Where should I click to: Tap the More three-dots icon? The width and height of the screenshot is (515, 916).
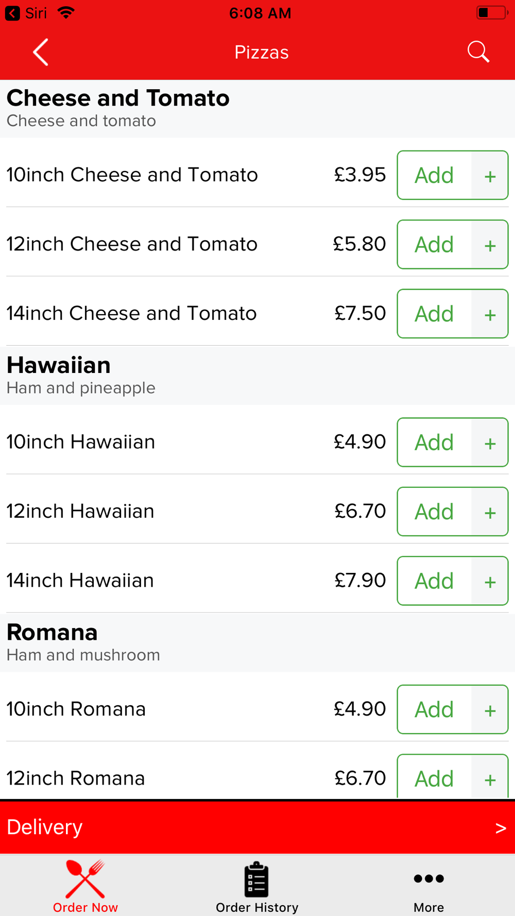[x=428, y=878]
